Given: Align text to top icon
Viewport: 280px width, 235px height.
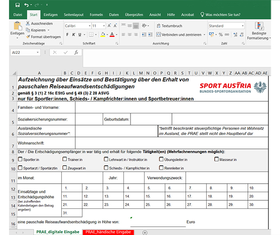Looking at the screenshot, I should point(123,25).
